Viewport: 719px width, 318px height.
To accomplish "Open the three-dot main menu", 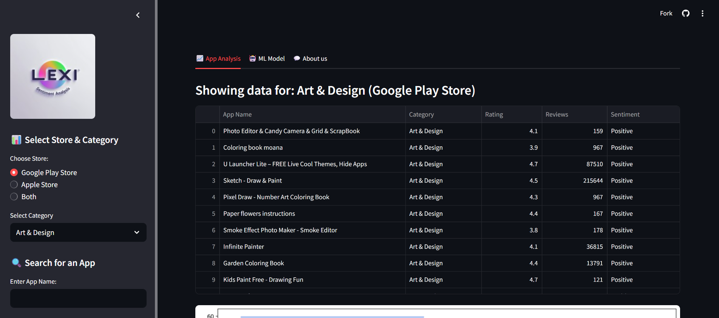I will (x=702, y=14).
